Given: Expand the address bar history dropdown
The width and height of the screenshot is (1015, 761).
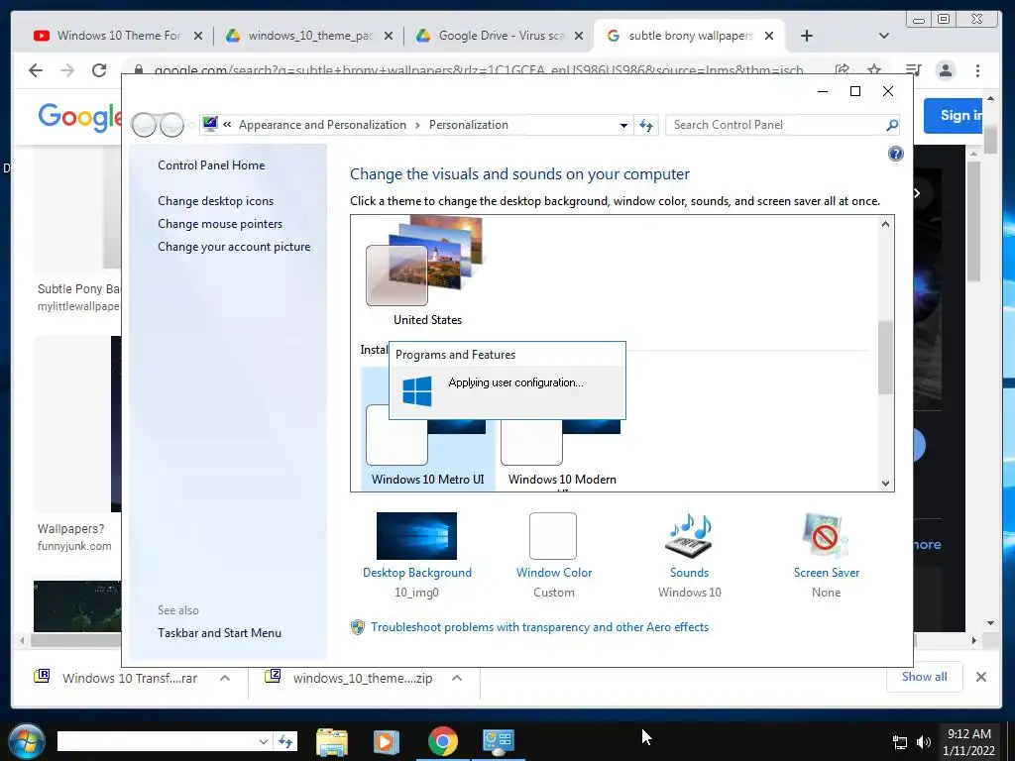Looking at the screenshot, I should coord(623,125).
